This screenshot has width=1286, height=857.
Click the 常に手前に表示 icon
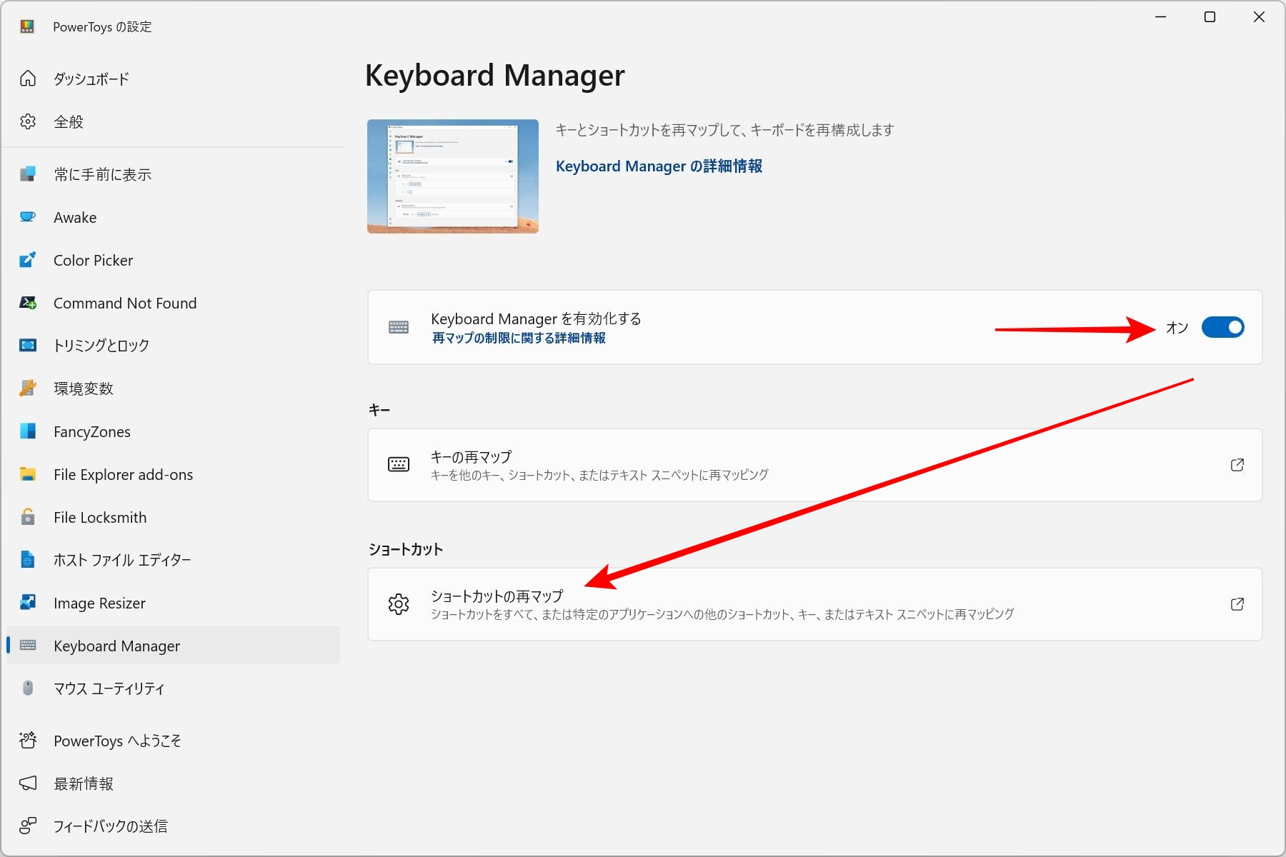[28, 174]
